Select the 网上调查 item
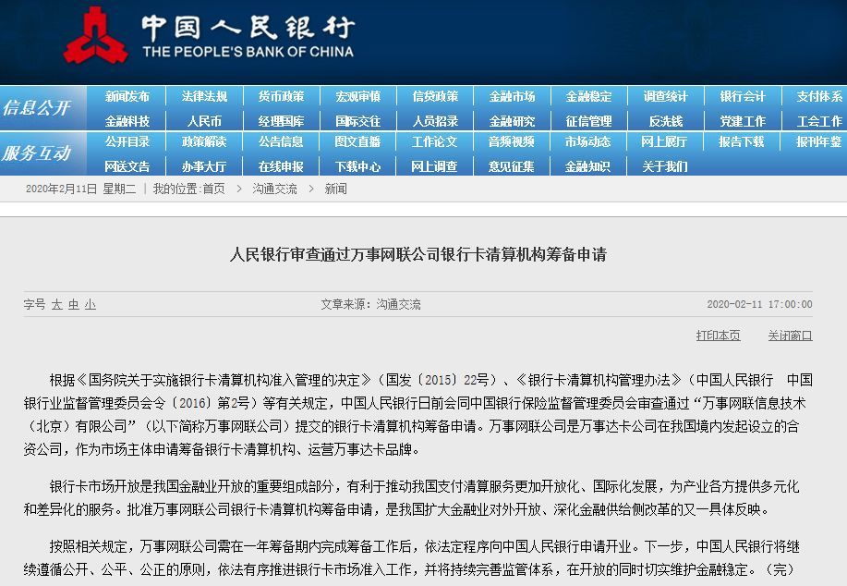This screenshot has width=847, height=586. [x=434, y=166]
